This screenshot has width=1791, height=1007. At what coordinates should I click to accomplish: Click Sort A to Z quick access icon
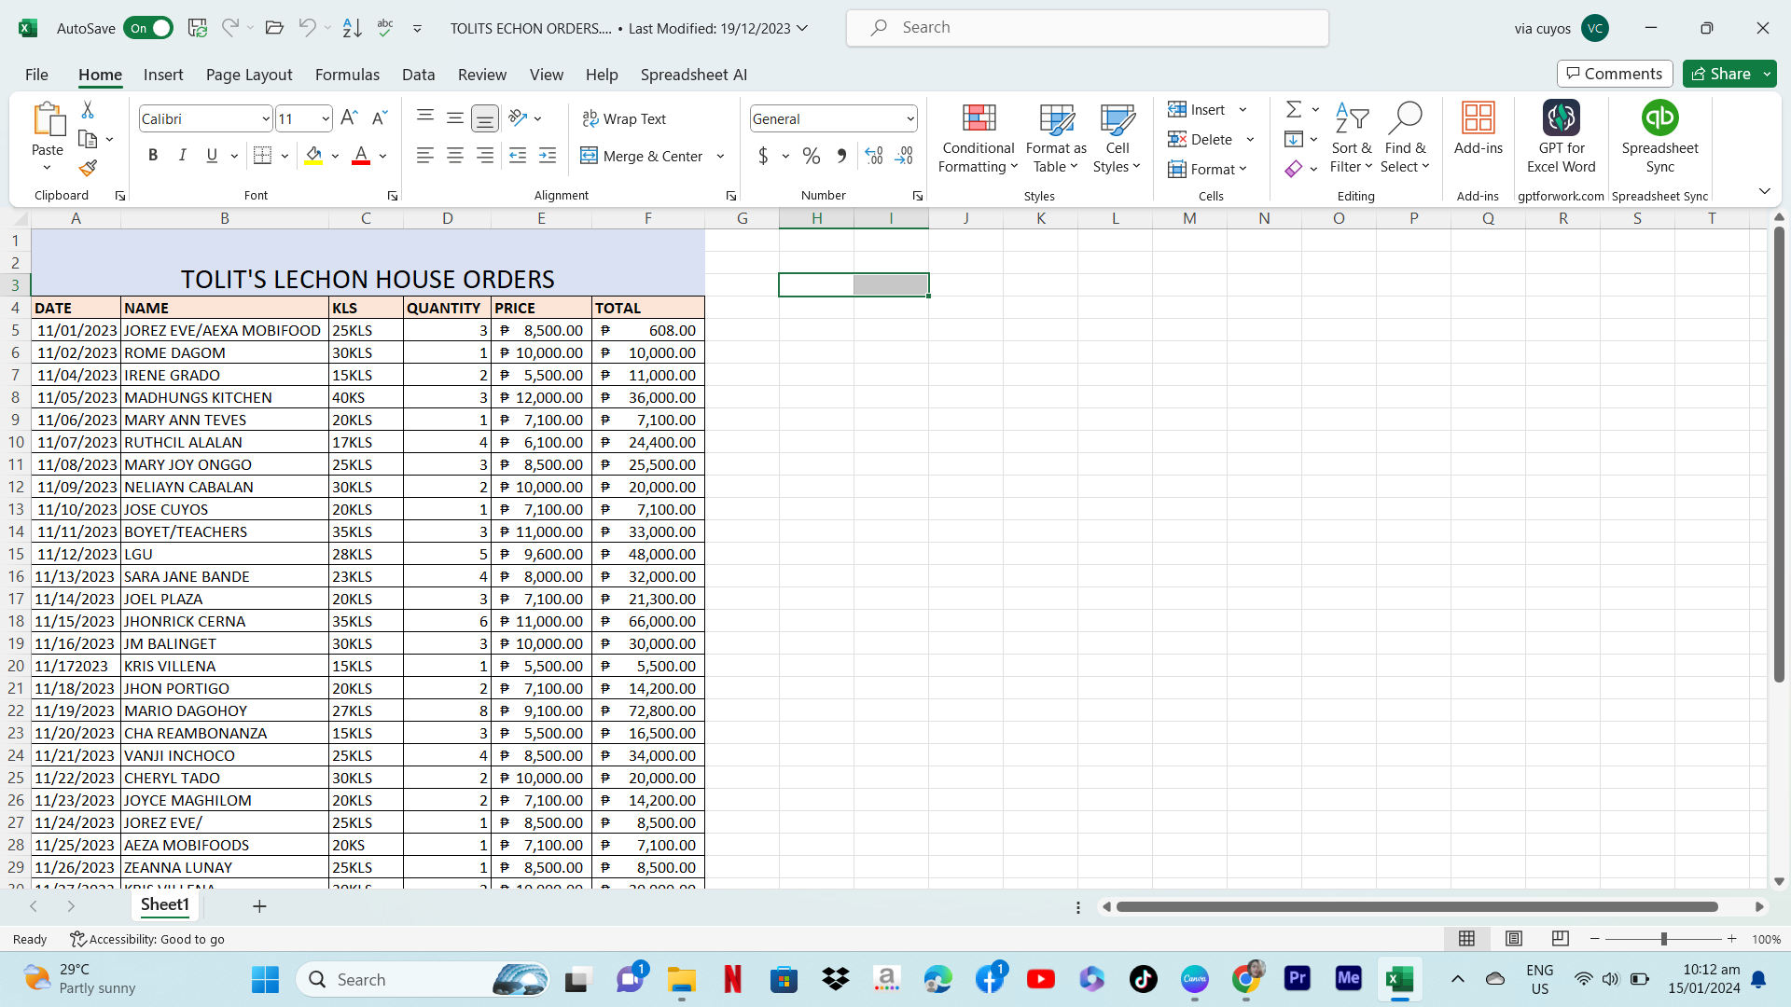coord(352,28)
